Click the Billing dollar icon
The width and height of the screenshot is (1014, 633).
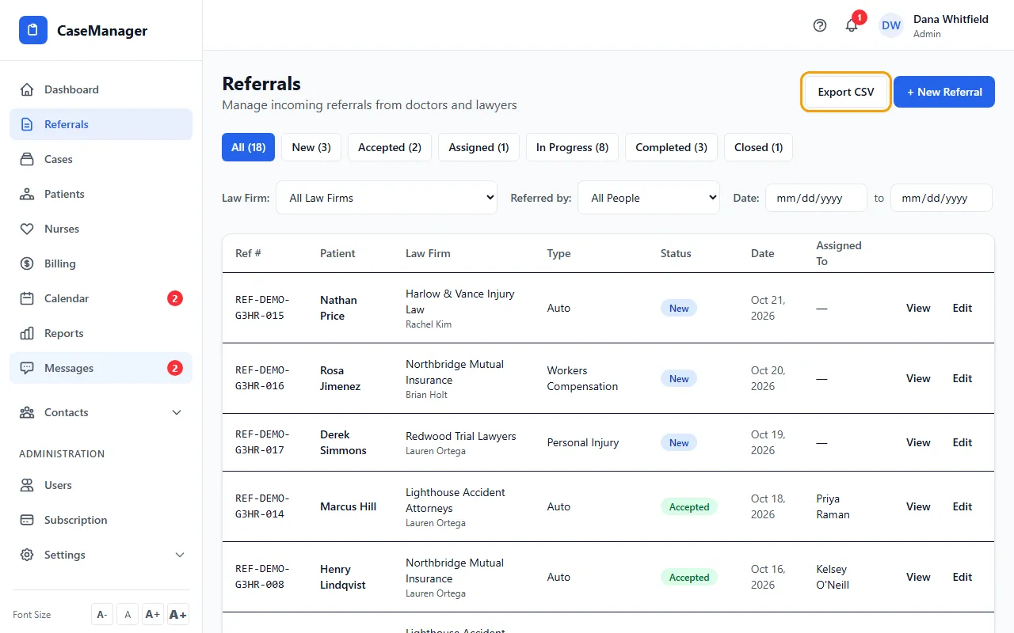pos(27,263)
